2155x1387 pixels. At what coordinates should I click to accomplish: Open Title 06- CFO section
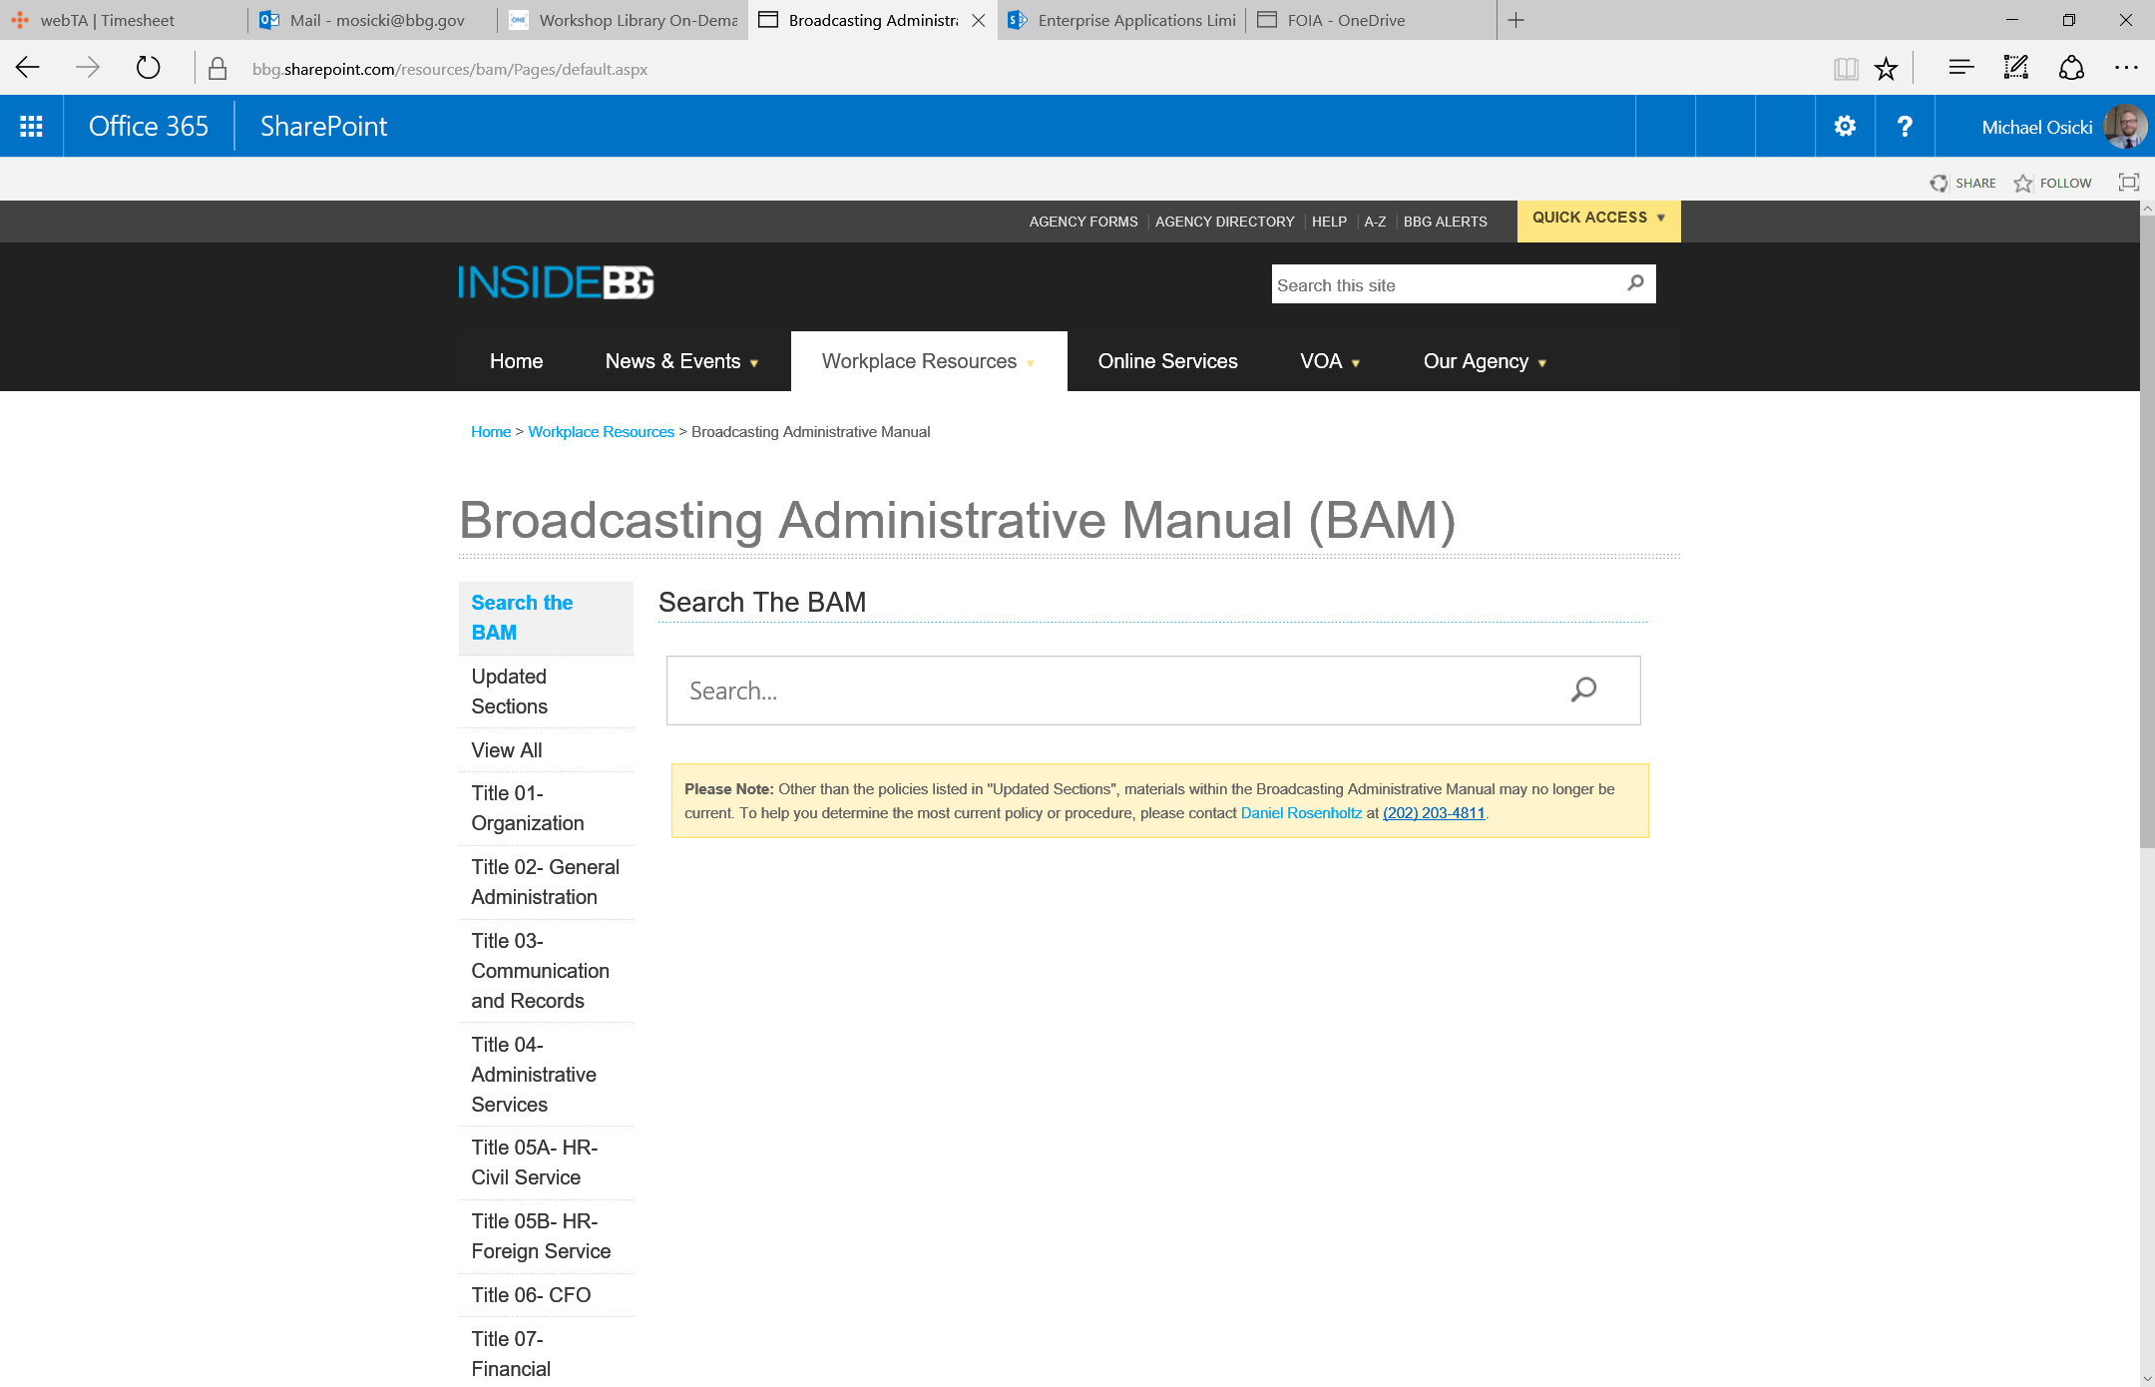click(546, 1295)
